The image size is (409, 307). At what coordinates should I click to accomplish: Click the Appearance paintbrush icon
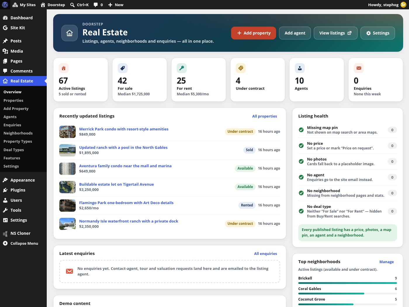tap(5, 180)
